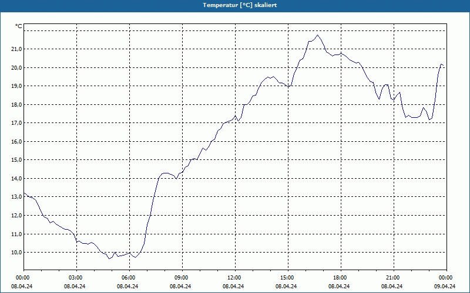The height and width of the screenshot is (293, 470).
Task: Click the "00:00" label above 08.04.24
Action: click(x=22, y=278)
